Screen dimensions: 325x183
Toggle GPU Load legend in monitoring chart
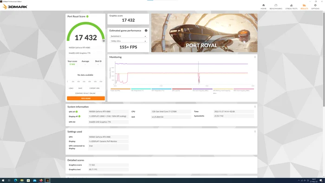pyautogui.click(x=182, y=90)
